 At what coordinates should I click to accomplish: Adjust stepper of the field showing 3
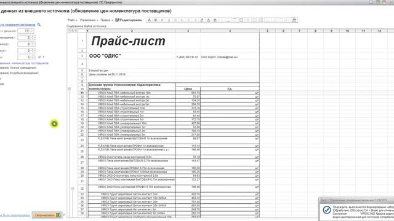coord(33,57)
